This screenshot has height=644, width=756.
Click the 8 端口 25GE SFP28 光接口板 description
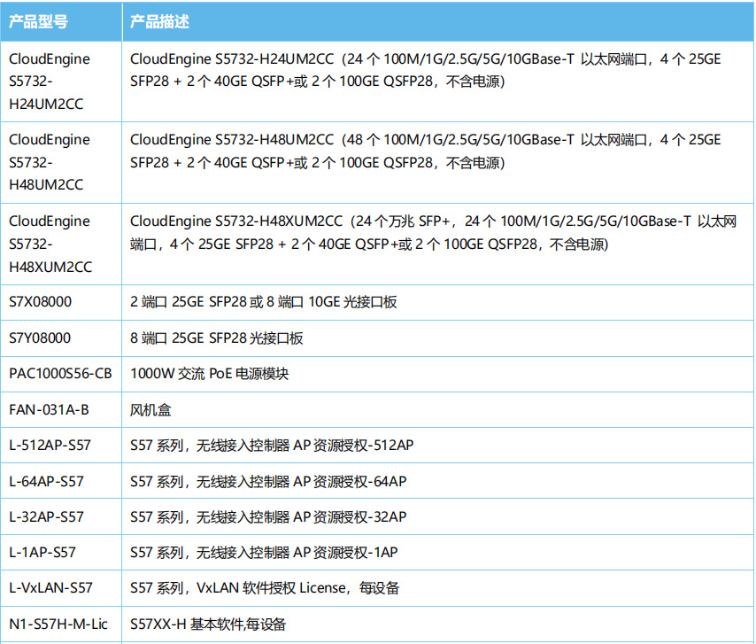[x=217, y=338]
